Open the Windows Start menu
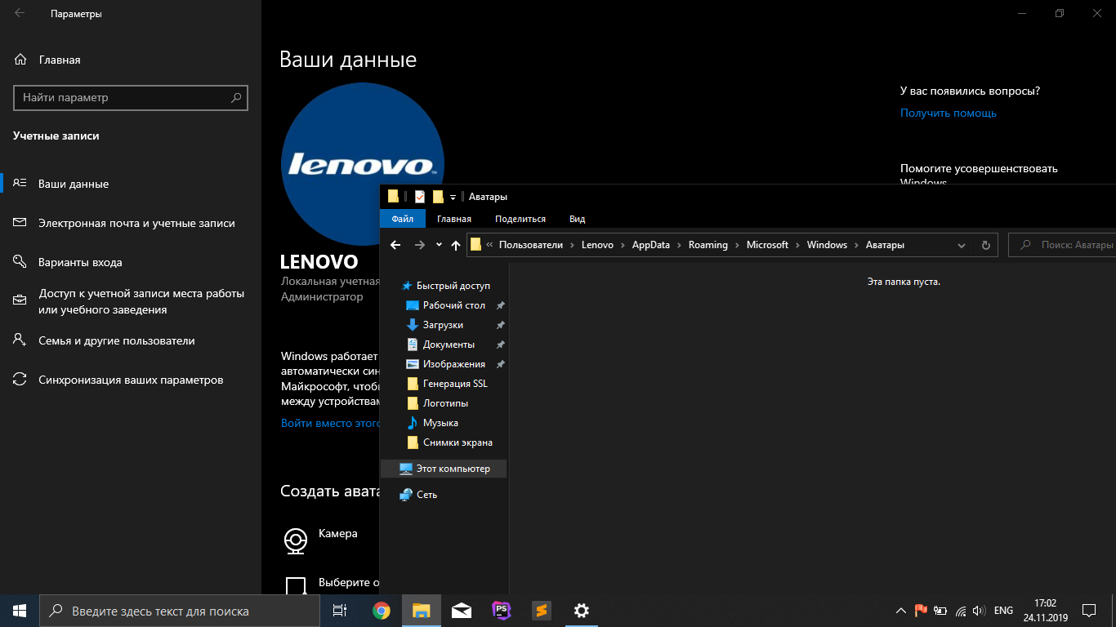 click(x=20, y=611)
